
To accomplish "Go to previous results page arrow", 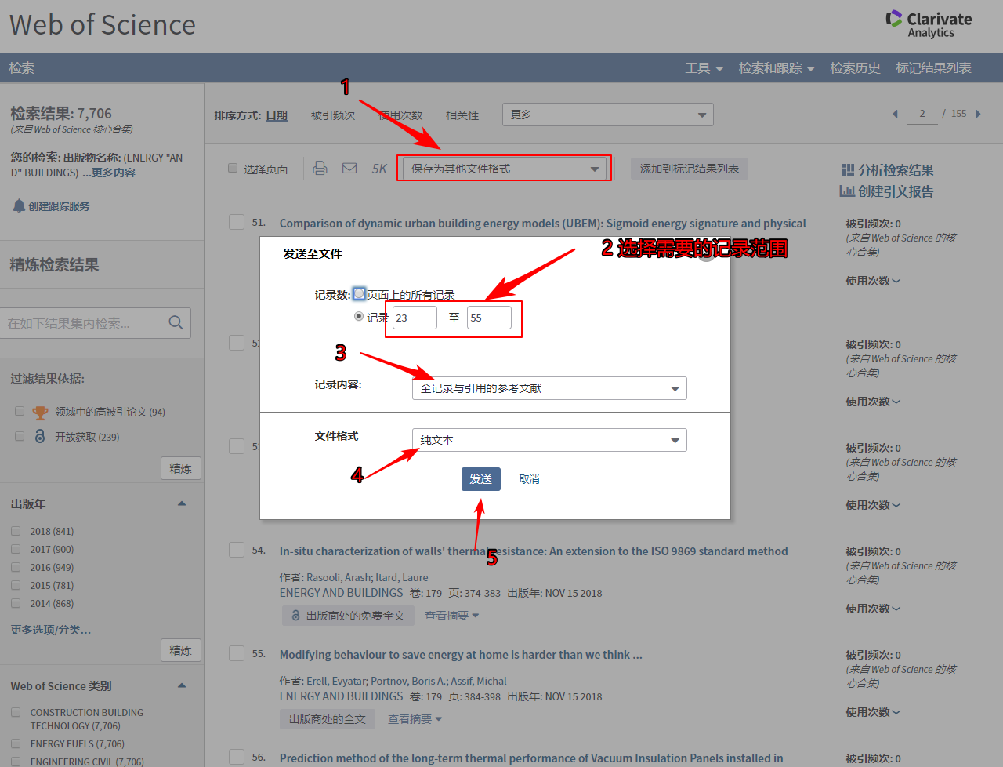I will coord(895,114).
